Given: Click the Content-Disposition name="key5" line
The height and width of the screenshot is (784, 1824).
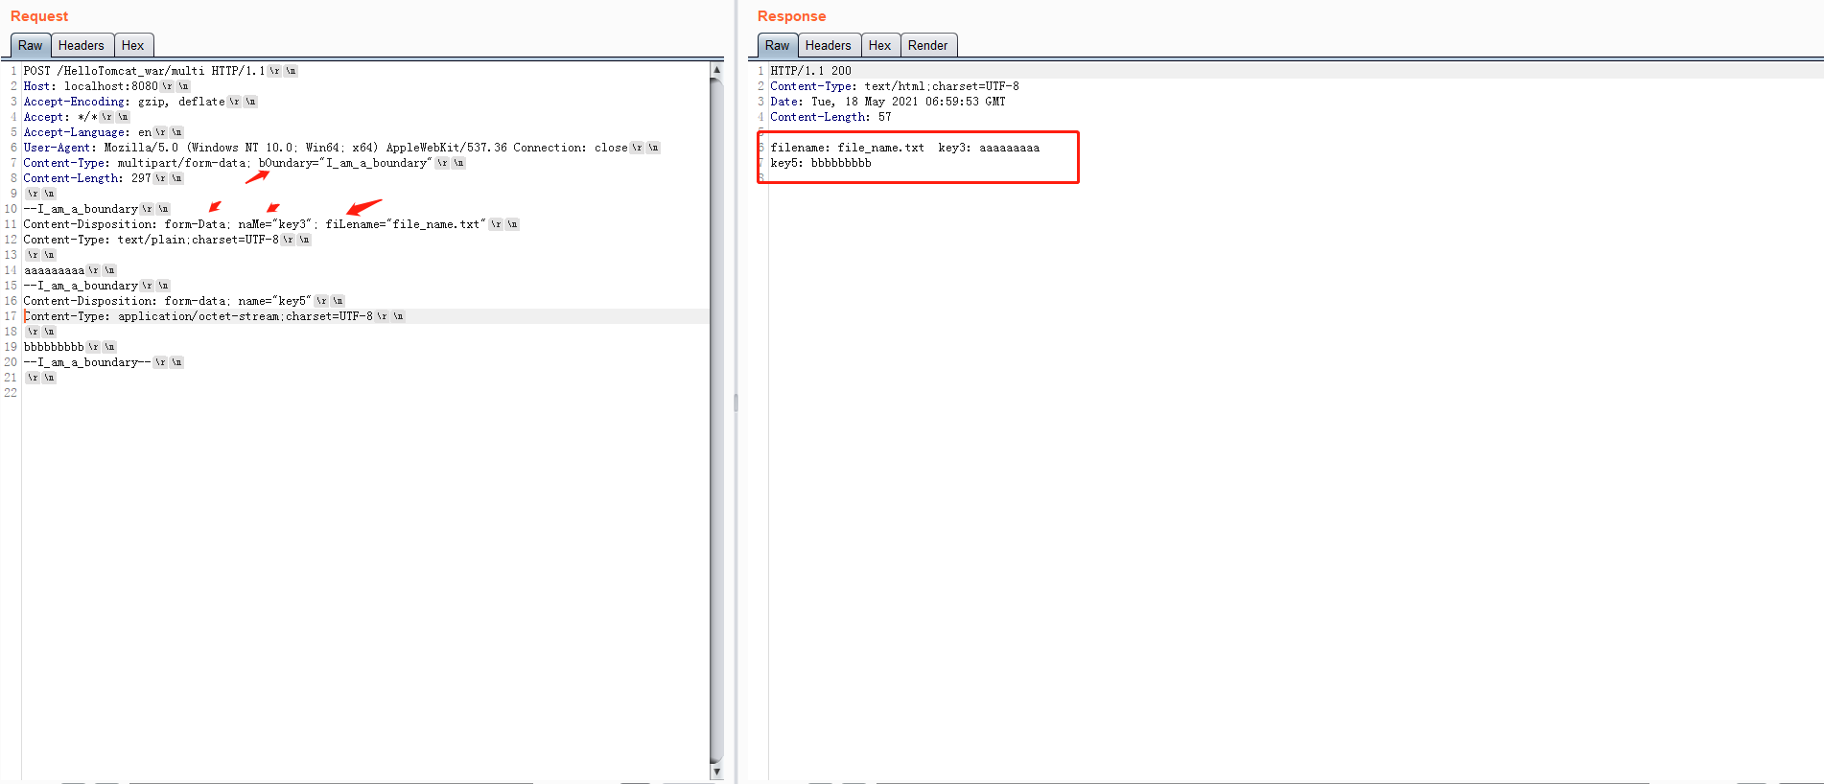Looking at the screenshot, I should point(184,301).
